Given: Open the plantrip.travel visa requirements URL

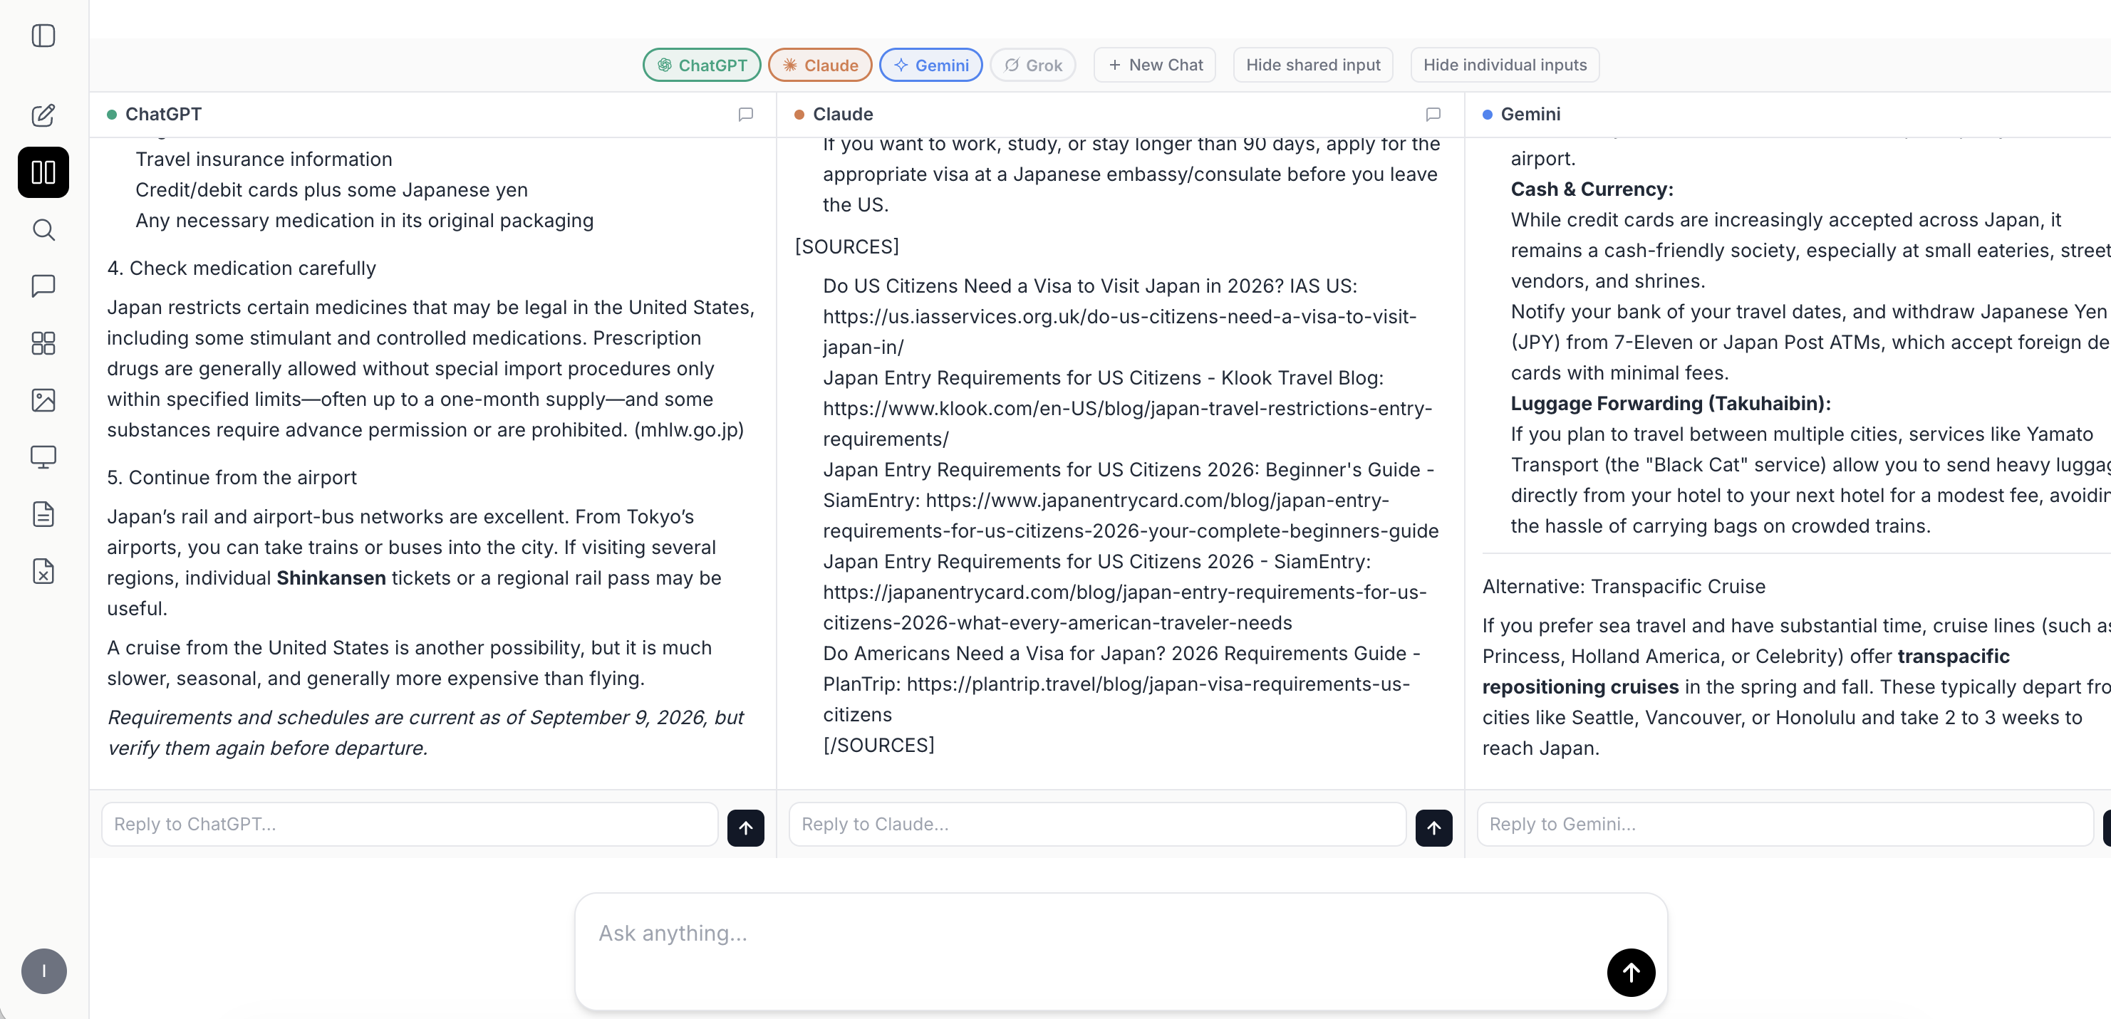Looking at the screenshot, I should point(1116,699).
